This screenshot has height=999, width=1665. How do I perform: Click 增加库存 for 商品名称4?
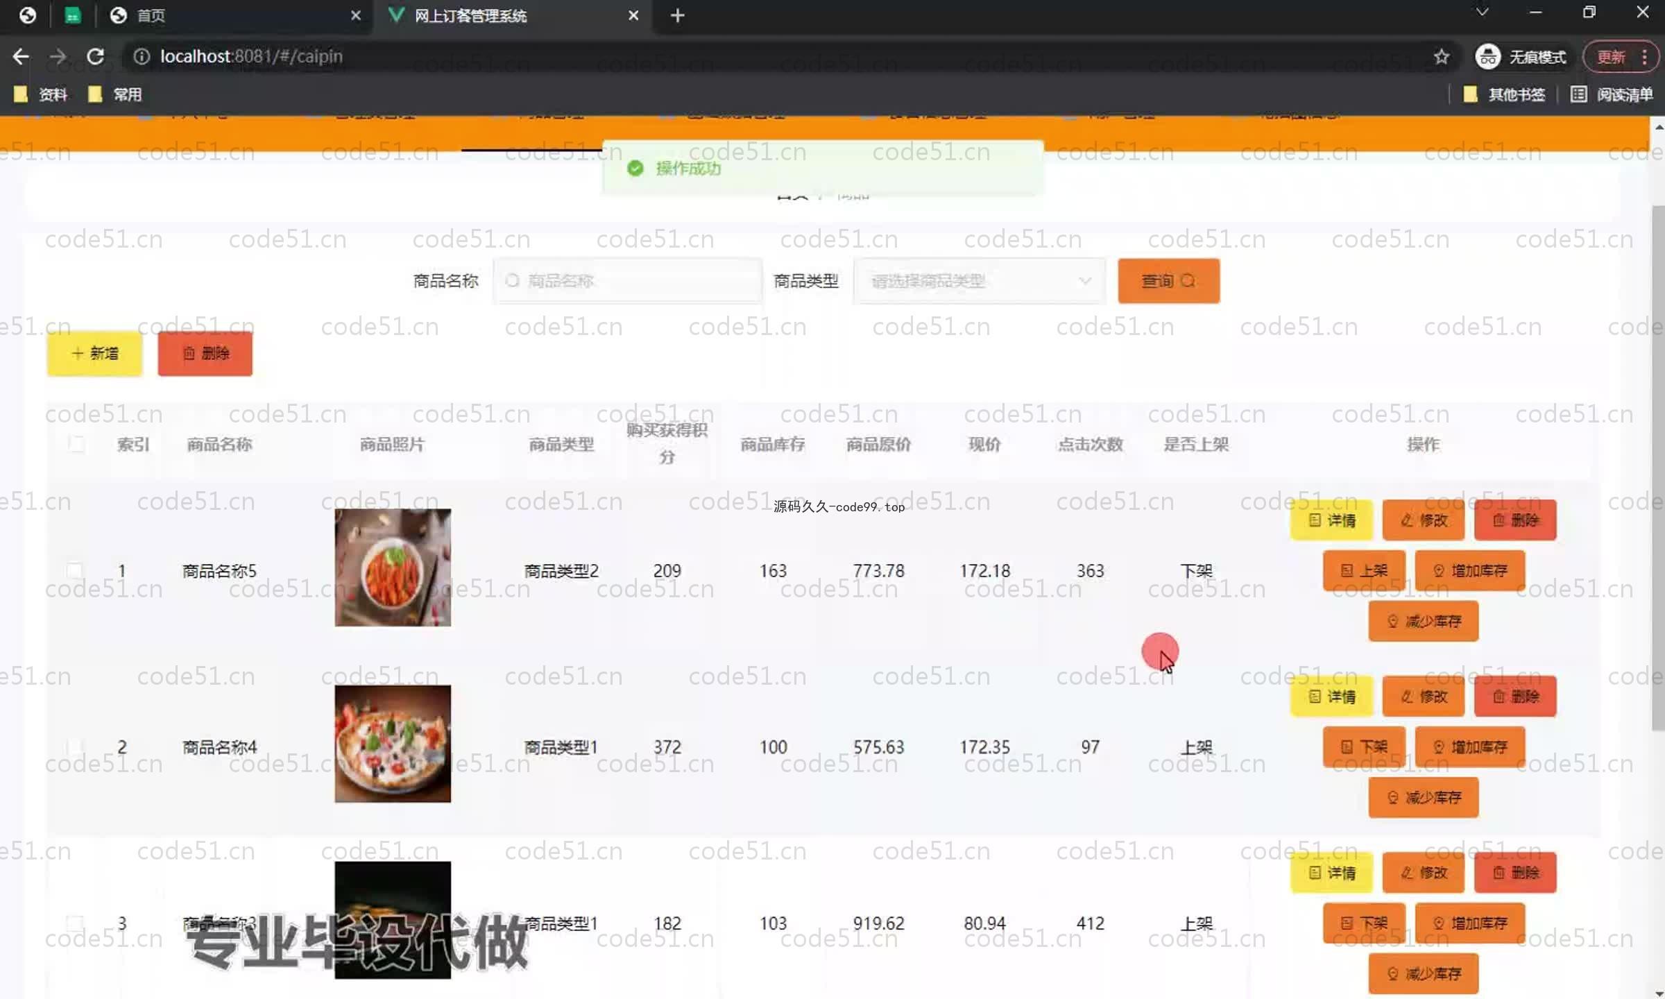point(1470,746)
